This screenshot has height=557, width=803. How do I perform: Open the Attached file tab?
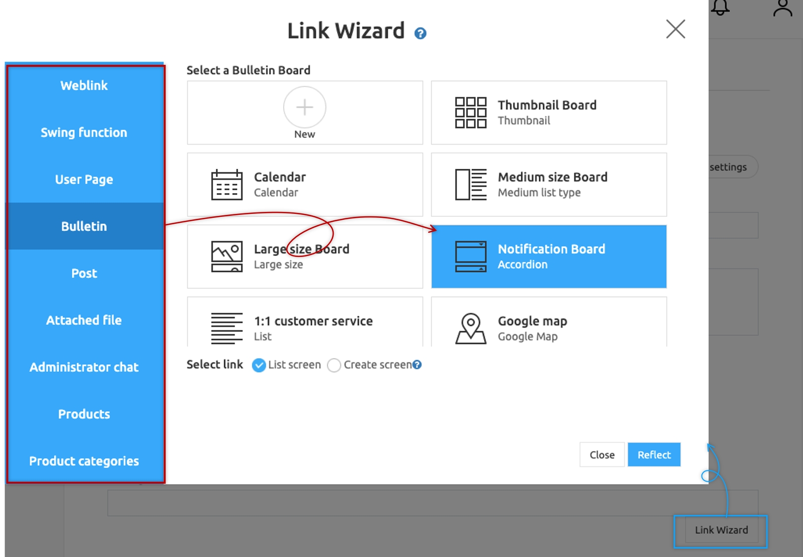pos(84,320)
